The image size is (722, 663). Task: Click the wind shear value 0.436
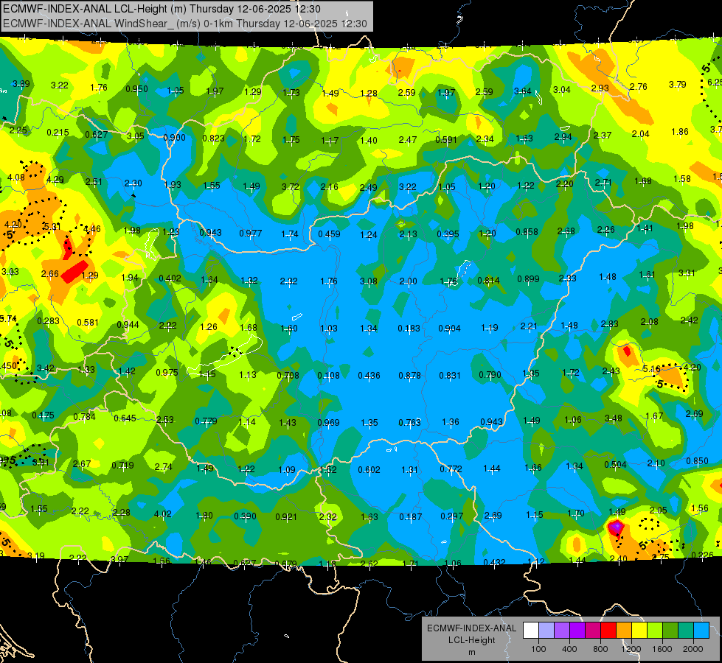click(x=369, y=376)
